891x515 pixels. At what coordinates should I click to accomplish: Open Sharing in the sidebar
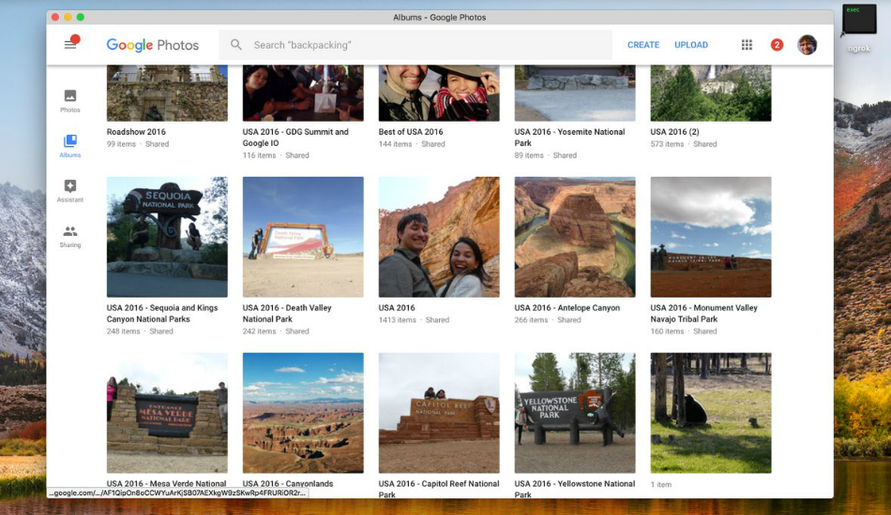click(x=70, y=237)
